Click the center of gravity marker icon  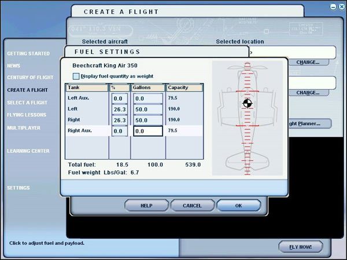click(x=248, y=103)
